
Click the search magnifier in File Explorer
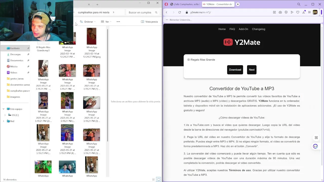(156, 12)
